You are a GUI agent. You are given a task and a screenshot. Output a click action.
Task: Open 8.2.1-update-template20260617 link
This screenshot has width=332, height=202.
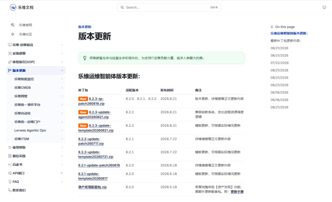tap(93, 176)
